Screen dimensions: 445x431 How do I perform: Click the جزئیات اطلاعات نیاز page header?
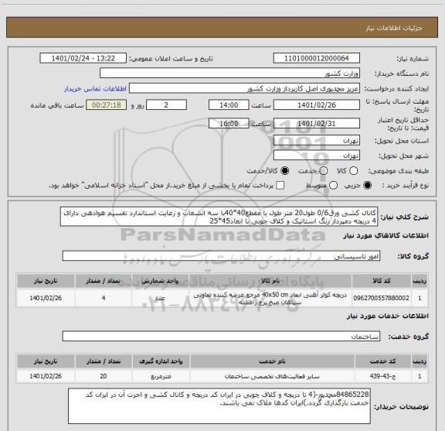[x=222, y=28]
